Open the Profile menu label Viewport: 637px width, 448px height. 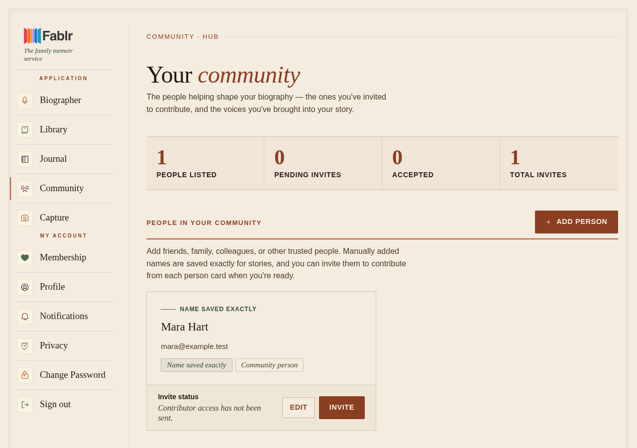point(52,287)
